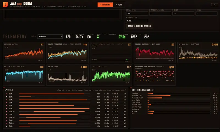Click the 36.4% action mix value
This screenshot has height=132, width=220.
point(215,96)
